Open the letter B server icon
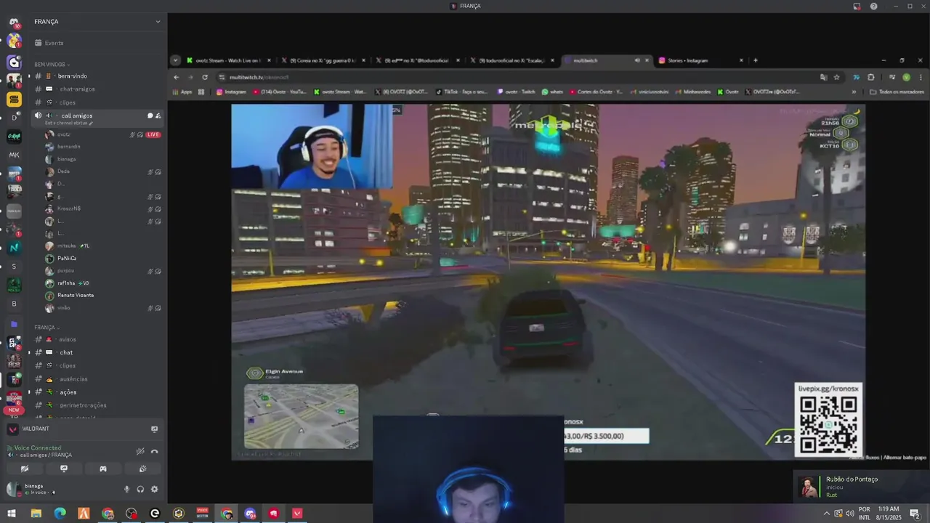The width and height of the screenshot is (930, 523). [x=14, y=304]
